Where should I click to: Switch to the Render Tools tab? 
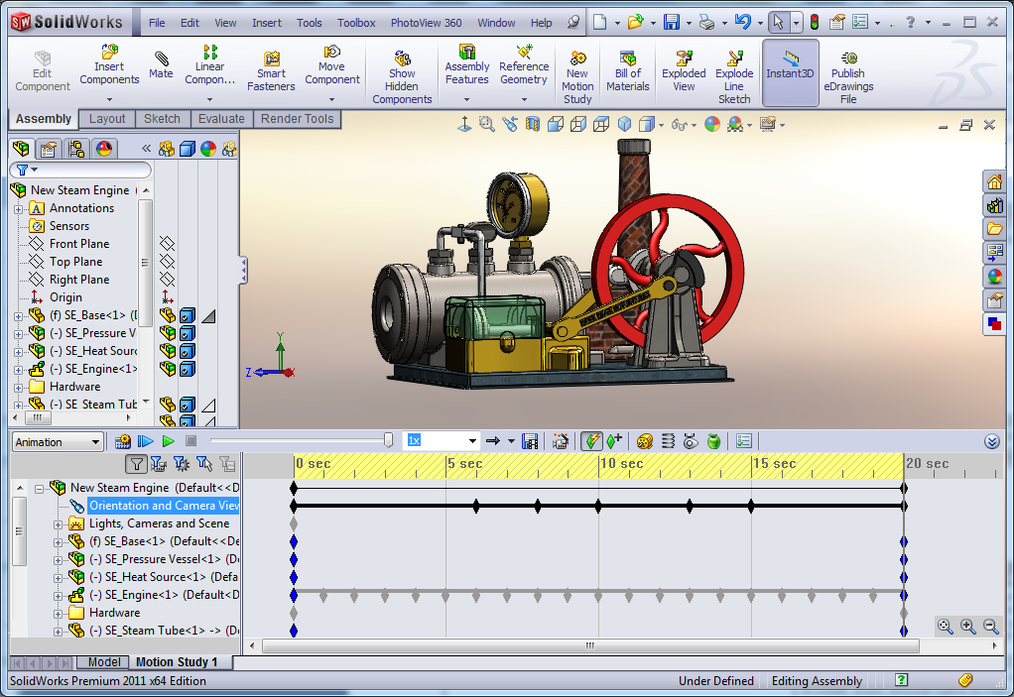coord(297,118)
